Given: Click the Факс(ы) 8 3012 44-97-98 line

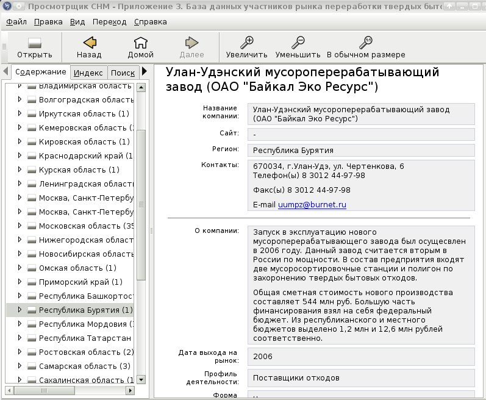Looking at the screenshot, I should [x=302, y=190].
